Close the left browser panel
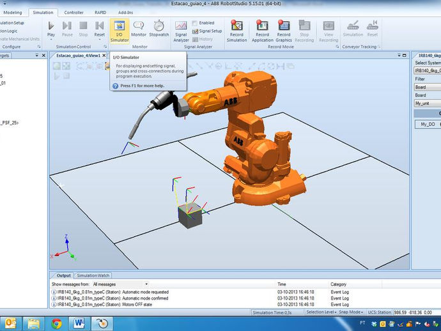Screen dimensions: 441x331 pos(43,56)
